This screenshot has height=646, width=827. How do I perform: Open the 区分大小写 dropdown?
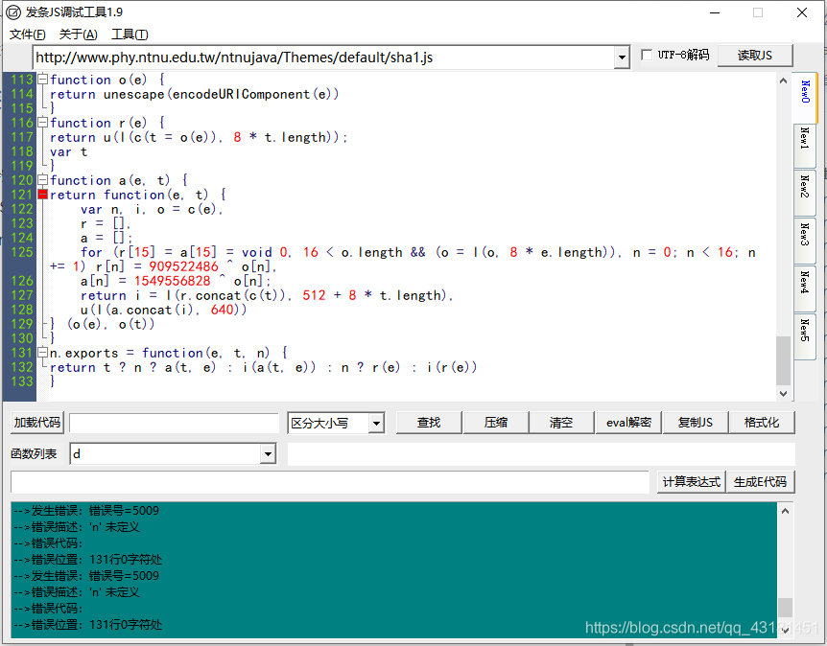tap(336, 423)
